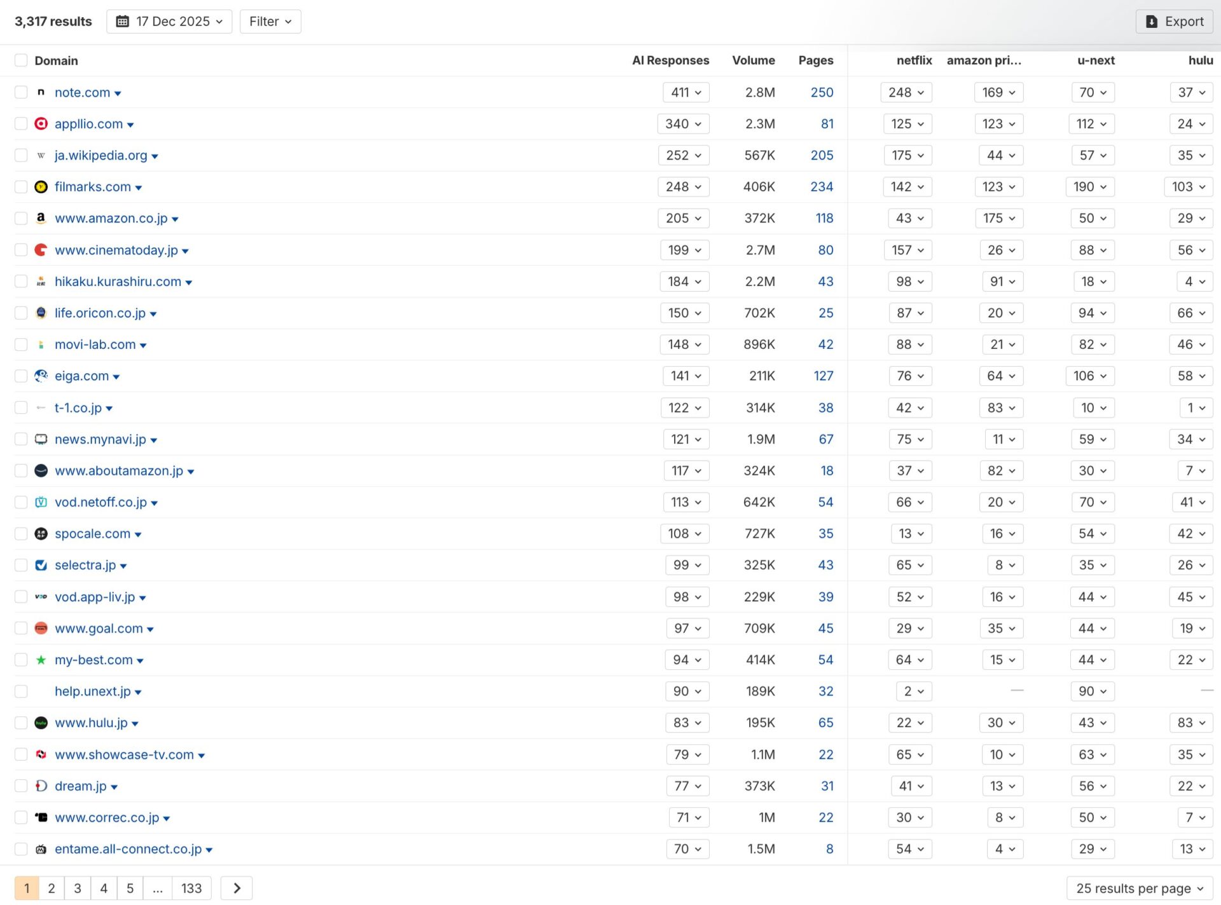The height and width of the screenshot is (905, 1221).
Task: Click the Wikipedia favicon beside ja.wikipedia.org
Action: [x=41, y=155]
